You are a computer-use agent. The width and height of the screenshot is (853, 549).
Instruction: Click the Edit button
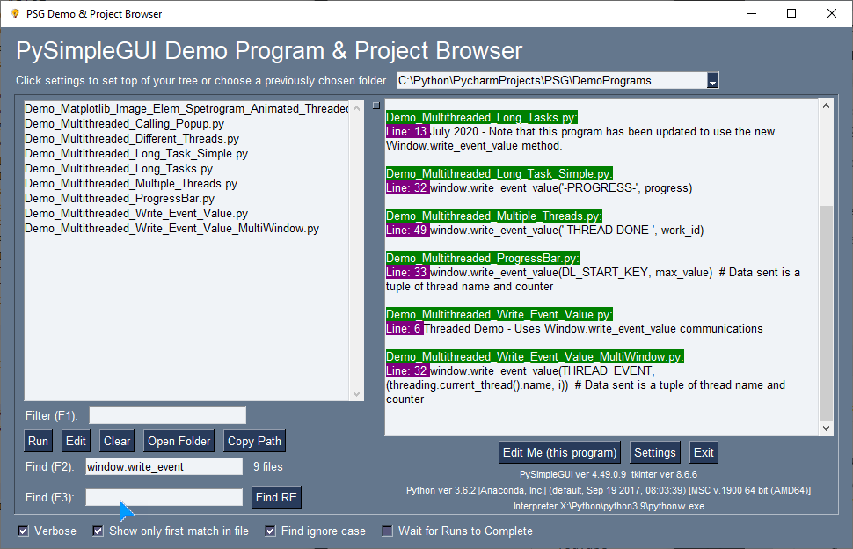(76, 441)
